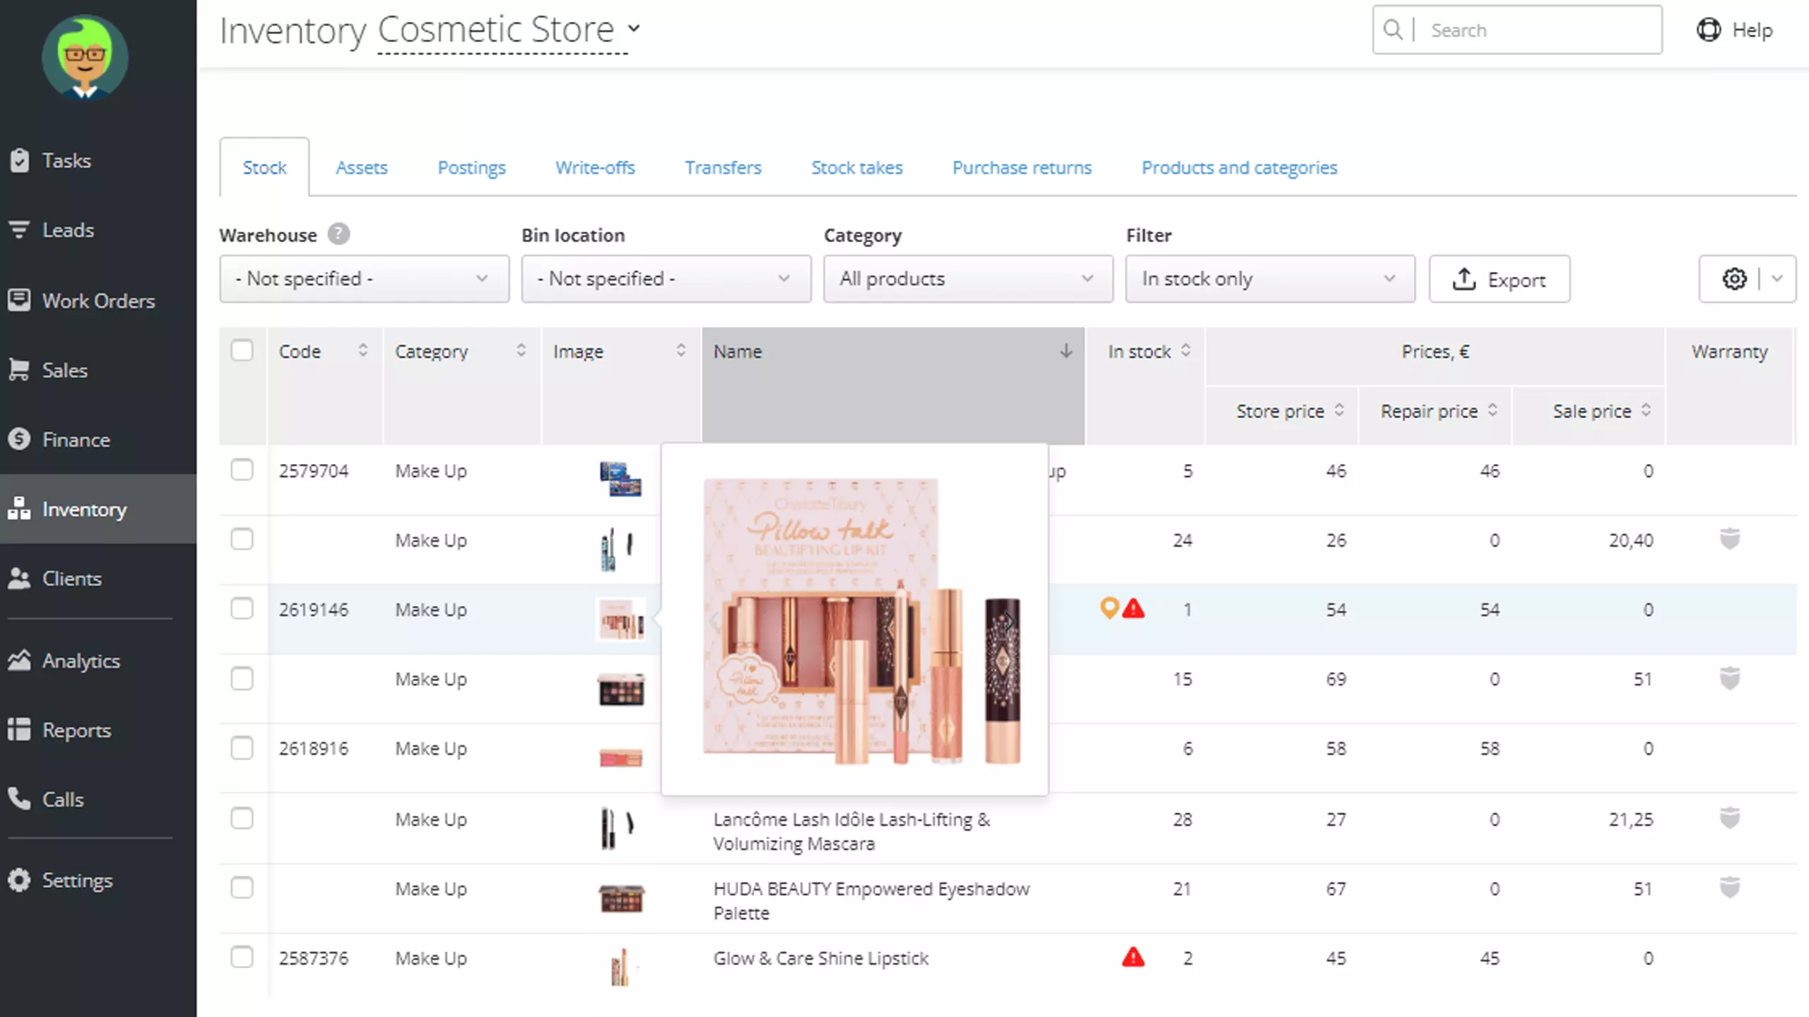1809x1017 pixels.
Task: Go to the Transfers tab
Action: point(723,167)
